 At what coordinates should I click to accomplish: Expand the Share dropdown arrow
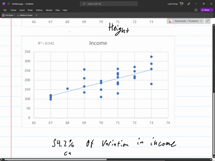pyautogui.click(x=212, y=10)
